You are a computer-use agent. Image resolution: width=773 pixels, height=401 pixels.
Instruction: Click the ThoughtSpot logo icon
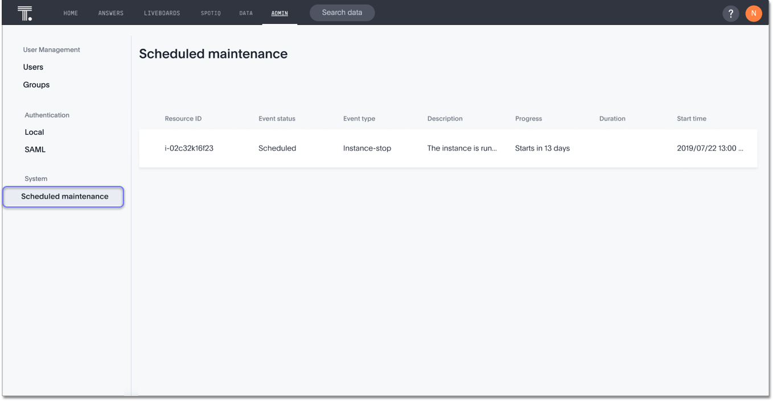(24, 13)
